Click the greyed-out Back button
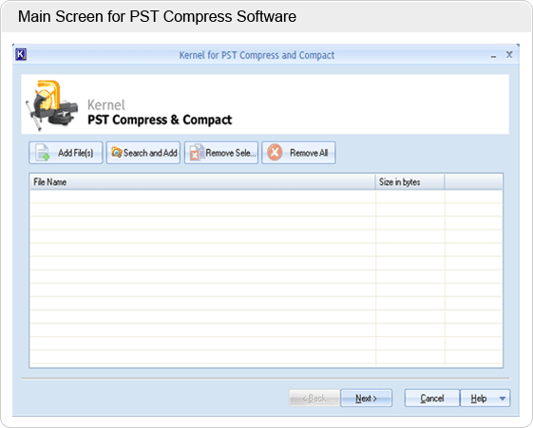This screenshot has height=428, width=533. 314,398
